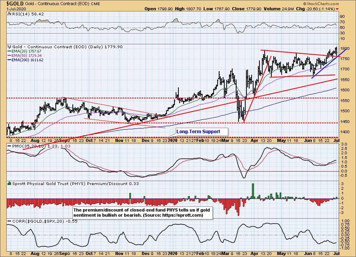Click the Sprott Physical Gold Trust Premium/Discount label
The image size is (356, 257).
coord(76,183)
